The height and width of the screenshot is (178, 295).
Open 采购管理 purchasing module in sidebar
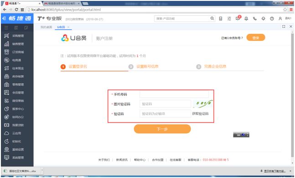[14, 36]
